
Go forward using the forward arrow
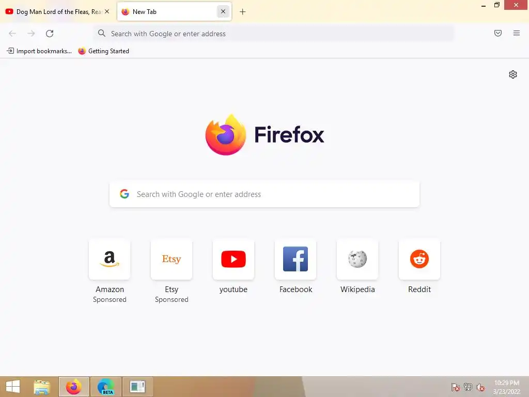point(31,34)
